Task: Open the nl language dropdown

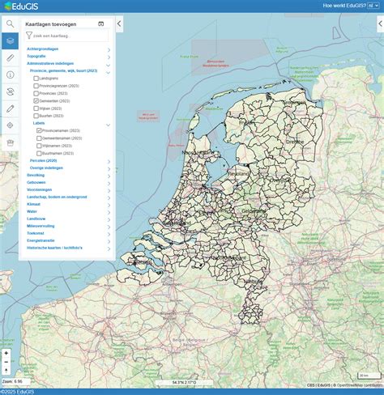Action: (x=373, y=6)
